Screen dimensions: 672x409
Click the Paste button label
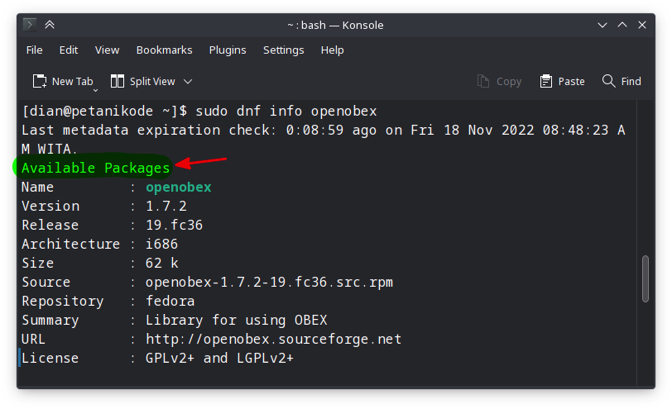(571, 81)
